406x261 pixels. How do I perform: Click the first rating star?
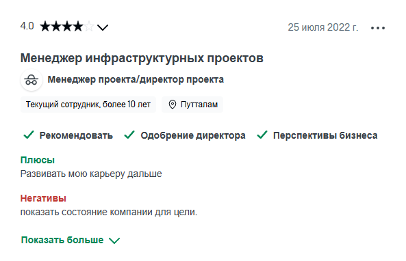(x=45, y=27)
